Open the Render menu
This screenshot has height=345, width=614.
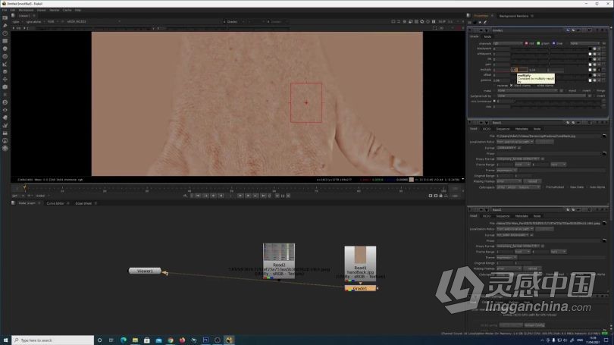[55, 10]
